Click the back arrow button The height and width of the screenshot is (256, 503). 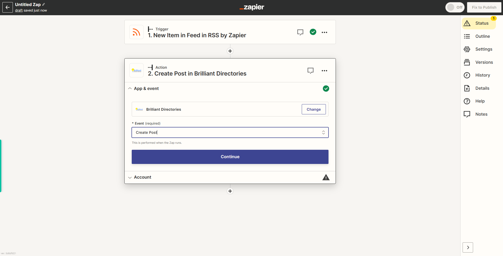pos(8,7)
